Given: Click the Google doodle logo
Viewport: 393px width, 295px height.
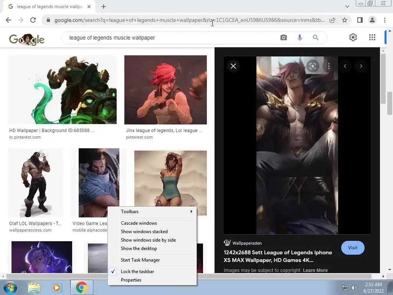Looking at the screenshot, I should coord(26,40).
